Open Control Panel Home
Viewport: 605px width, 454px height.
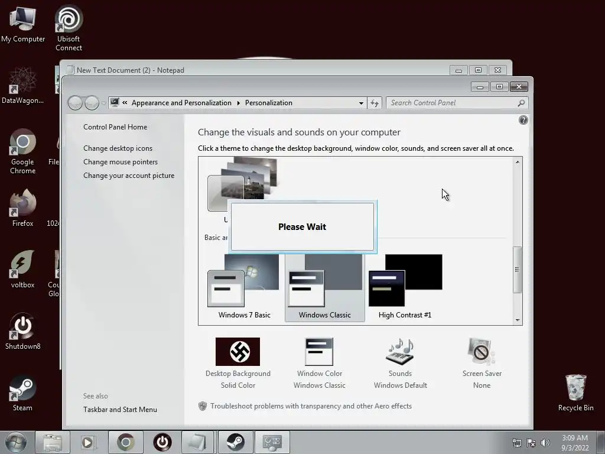tap(115, 127)
